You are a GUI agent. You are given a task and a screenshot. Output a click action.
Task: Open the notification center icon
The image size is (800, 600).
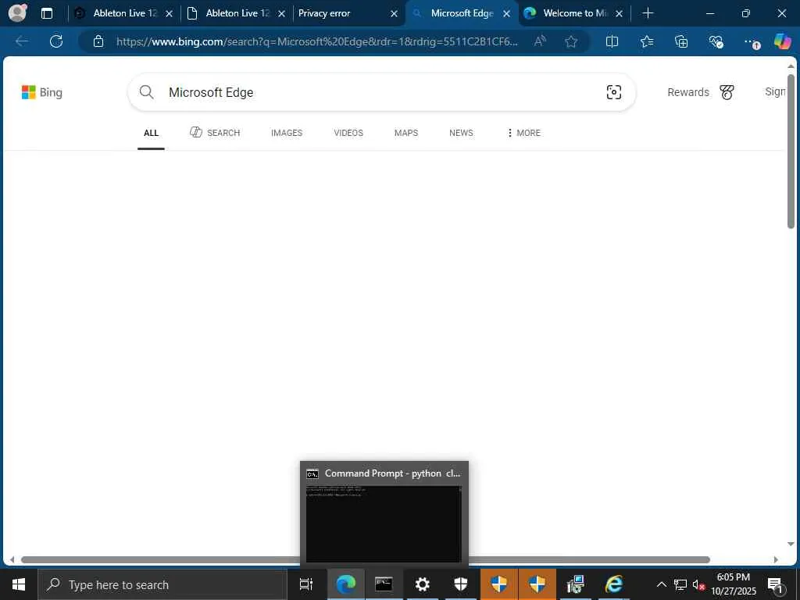(776, 584)
